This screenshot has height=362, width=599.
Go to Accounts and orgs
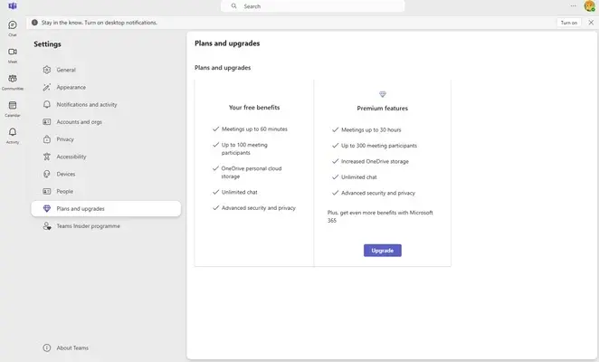(81, 121)
